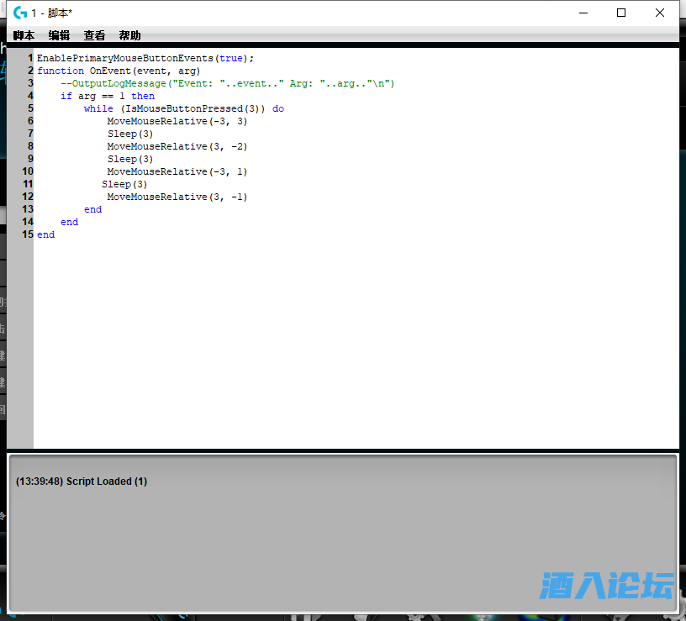Open the 查看 menu
The width and height of the screenshot is (686, 621).
pos(94,35)
